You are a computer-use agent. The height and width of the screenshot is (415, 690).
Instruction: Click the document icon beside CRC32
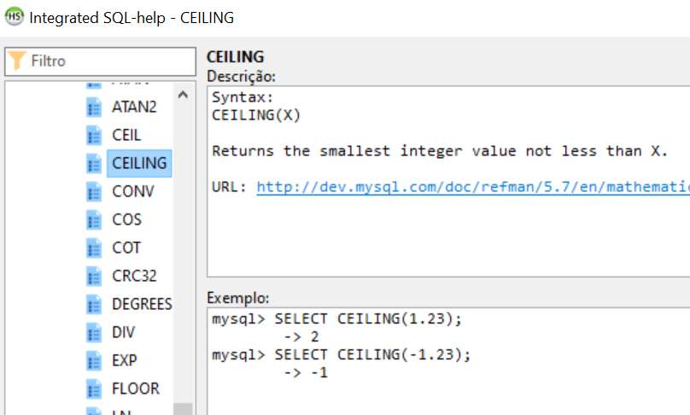pos(94,276)
